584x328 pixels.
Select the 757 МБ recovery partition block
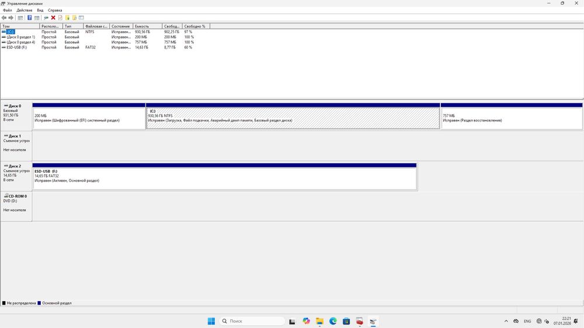pyautogui.click(x=512, y=117)
